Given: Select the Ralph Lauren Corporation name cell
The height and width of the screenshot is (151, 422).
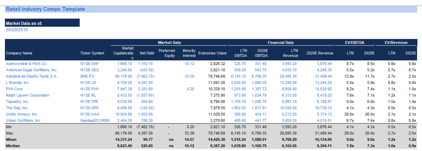Looking at the screenshot, I should [x=27, y=96].
